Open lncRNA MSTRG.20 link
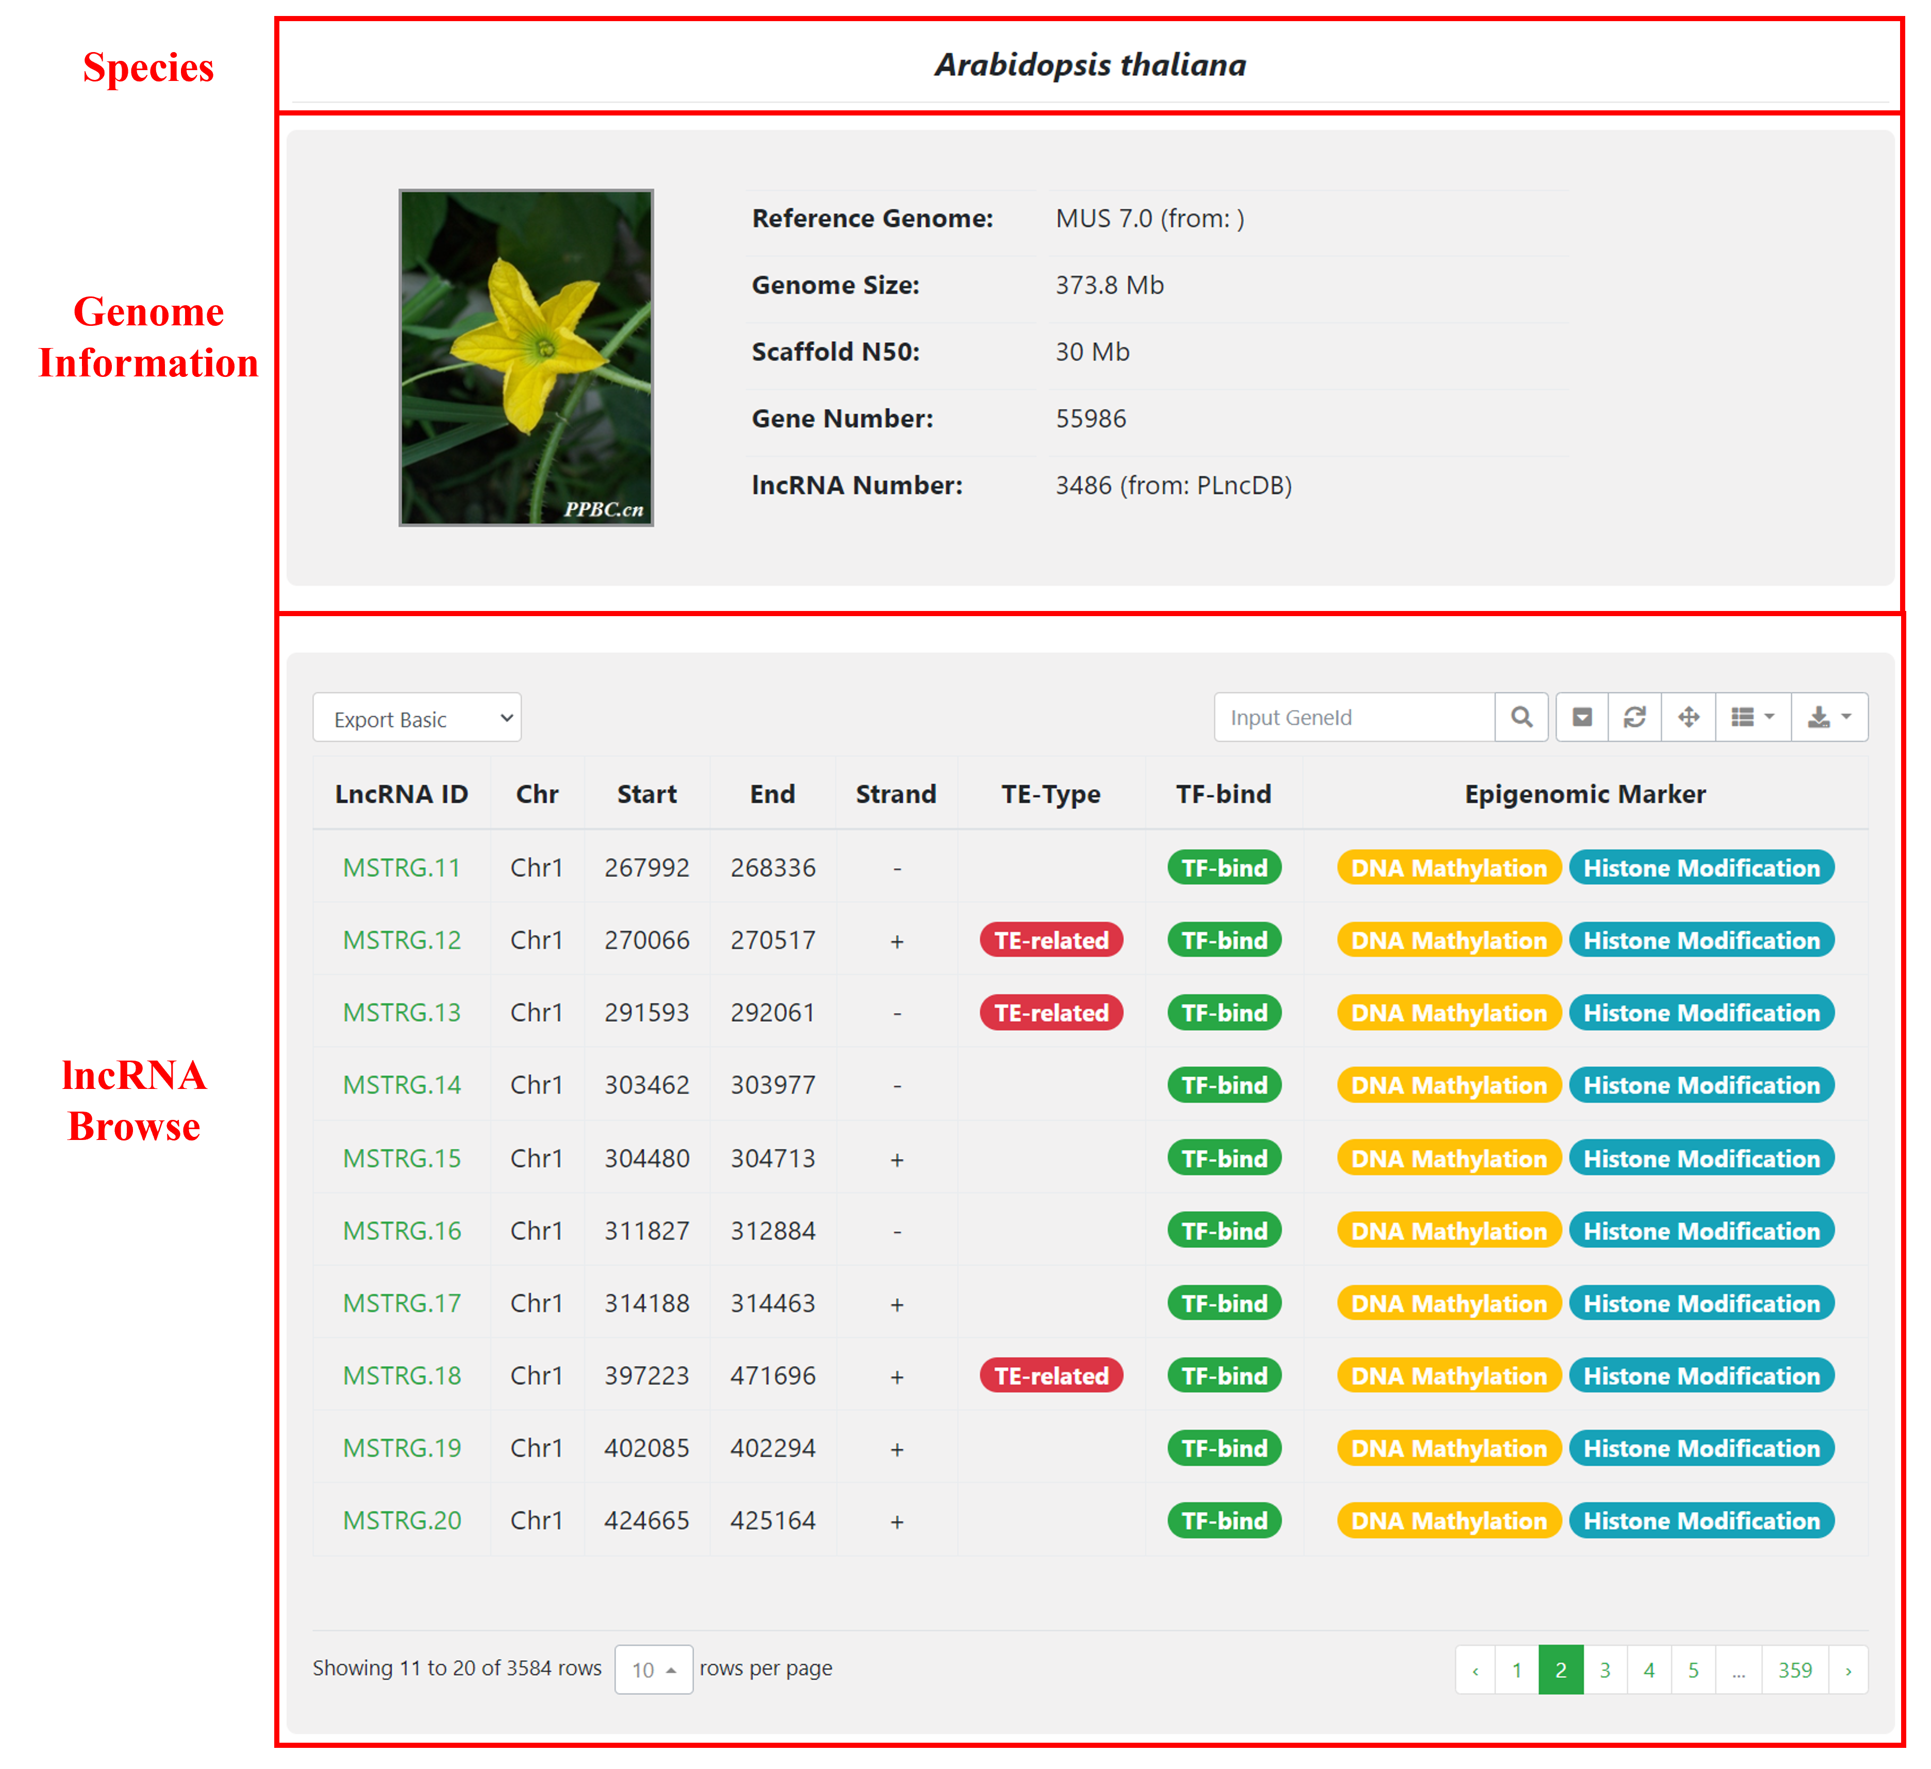This screenshot has height=1769, width=1931. pos(402,1521)
